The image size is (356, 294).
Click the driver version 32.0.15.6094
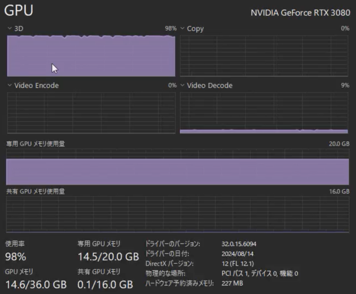coord(239,244)
